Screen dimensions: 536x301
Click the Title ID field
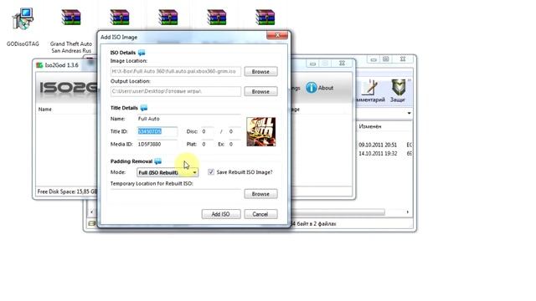coord(157,131)
